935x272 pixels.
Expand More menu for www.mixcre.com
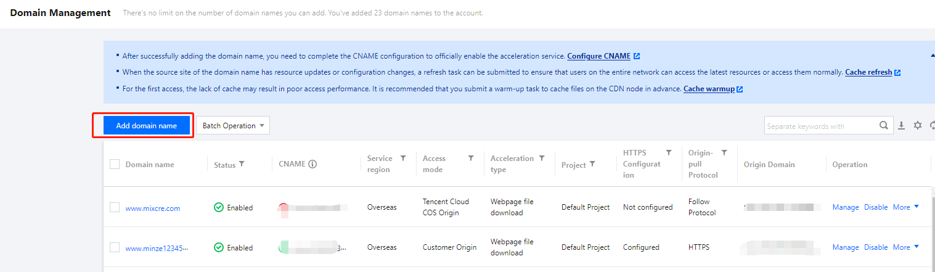pos(905,207)
